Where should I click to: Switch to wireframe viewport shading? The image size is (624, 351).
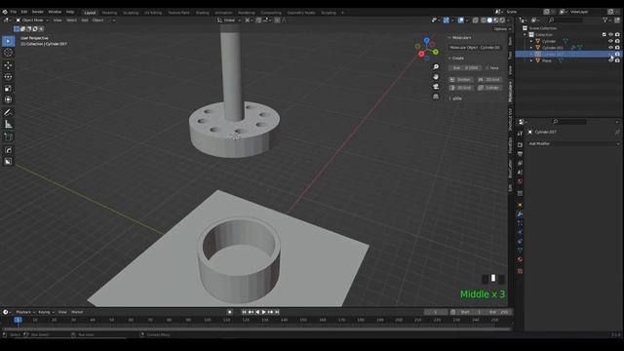point(484,19)
